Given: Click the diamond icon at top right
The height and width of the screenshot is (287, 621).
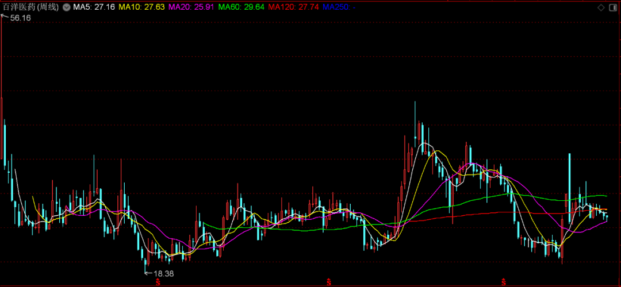Looking at the screenshot, I should click(601, 7).
